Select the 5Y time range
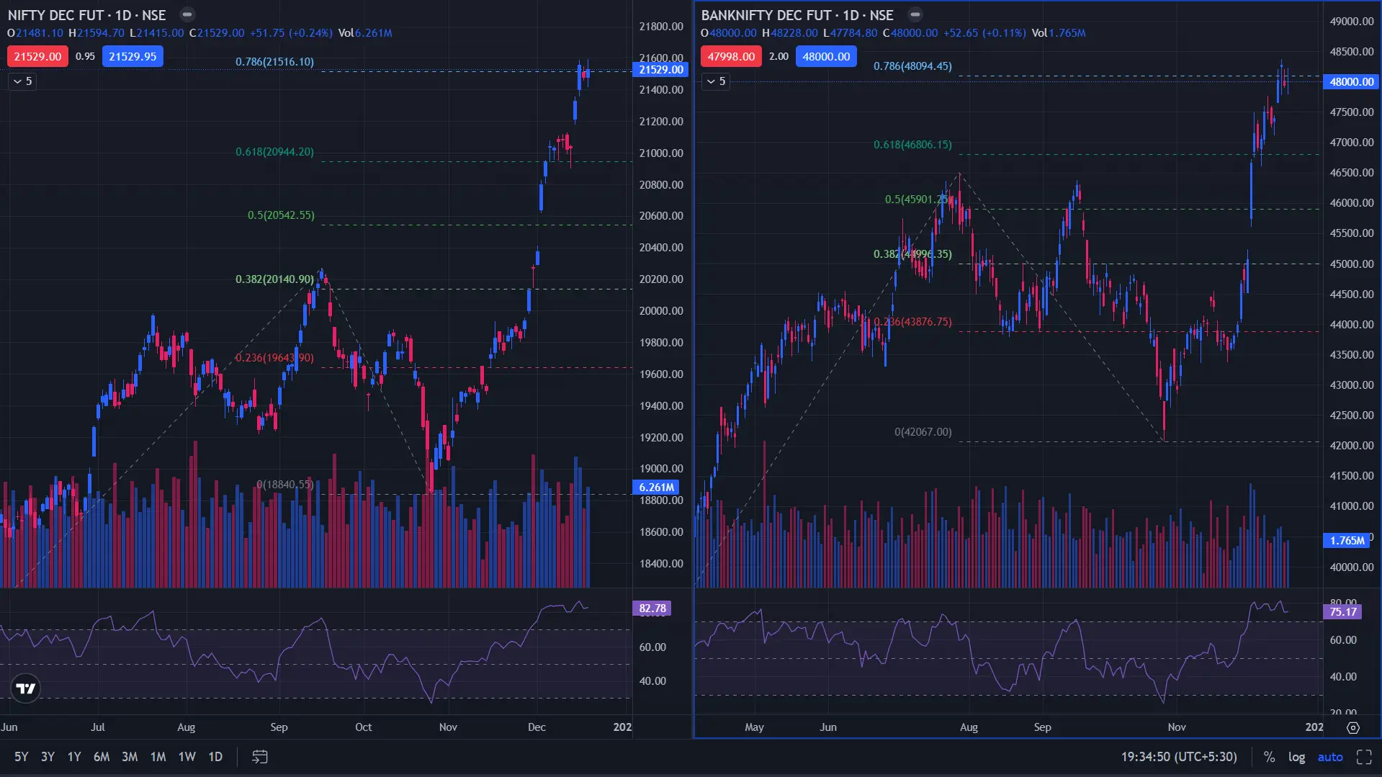 point(22,757)
